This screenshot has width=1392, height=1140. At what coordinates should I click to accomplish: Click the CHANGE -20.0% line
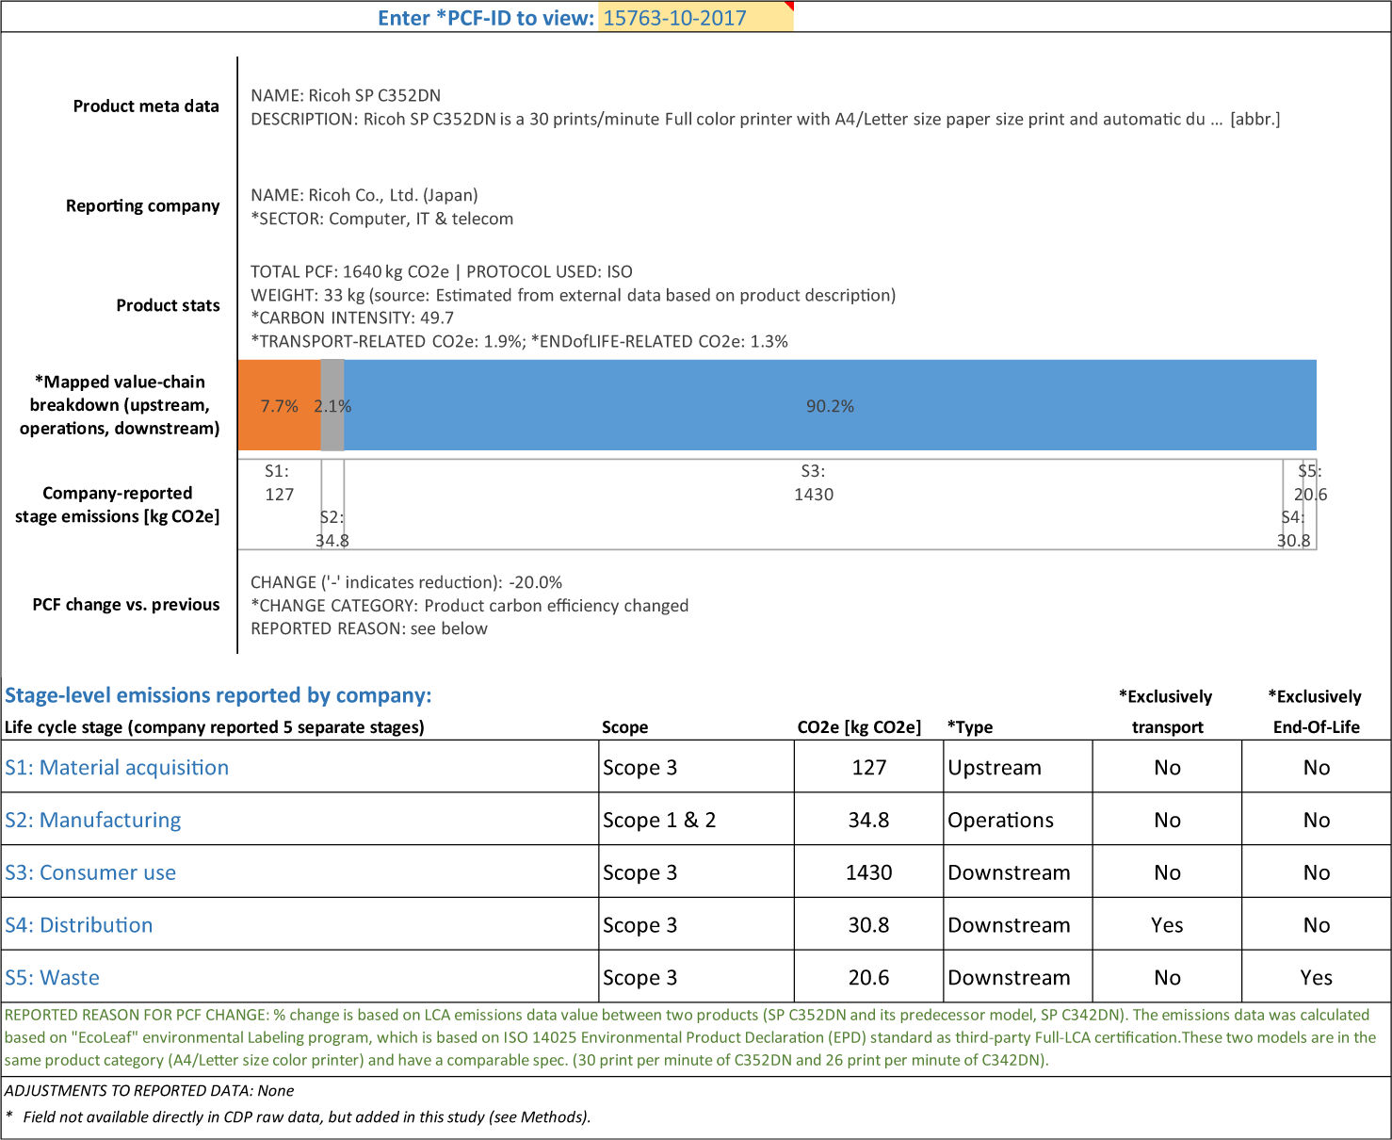click(x=407, y=582)
